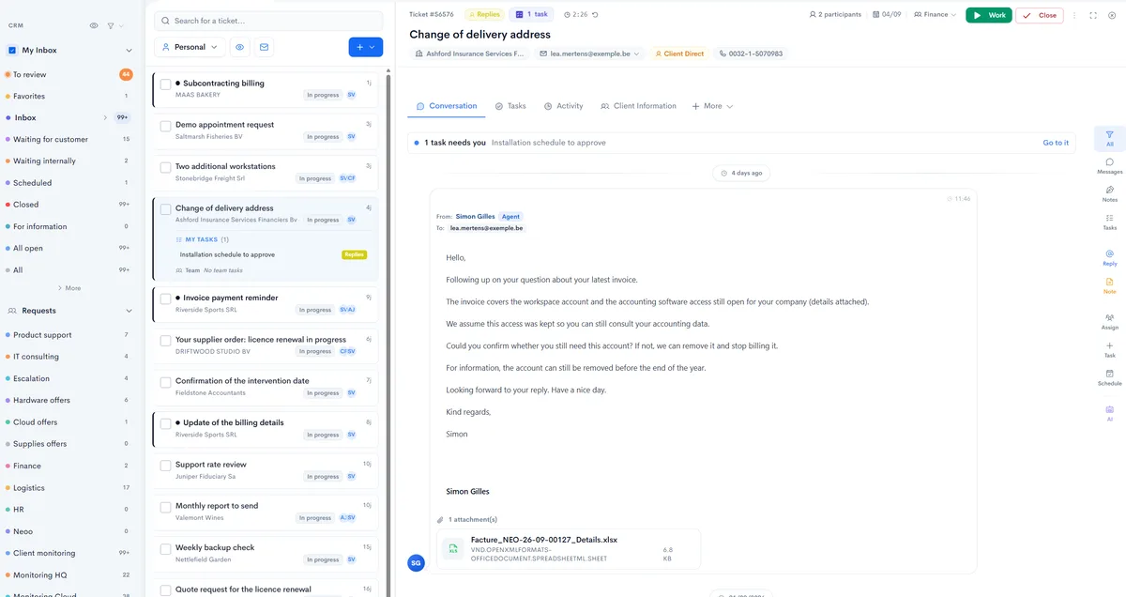This screenshot has height=597, width=1126.
Task: Open the AI assistant icon
Action: 1110,413
